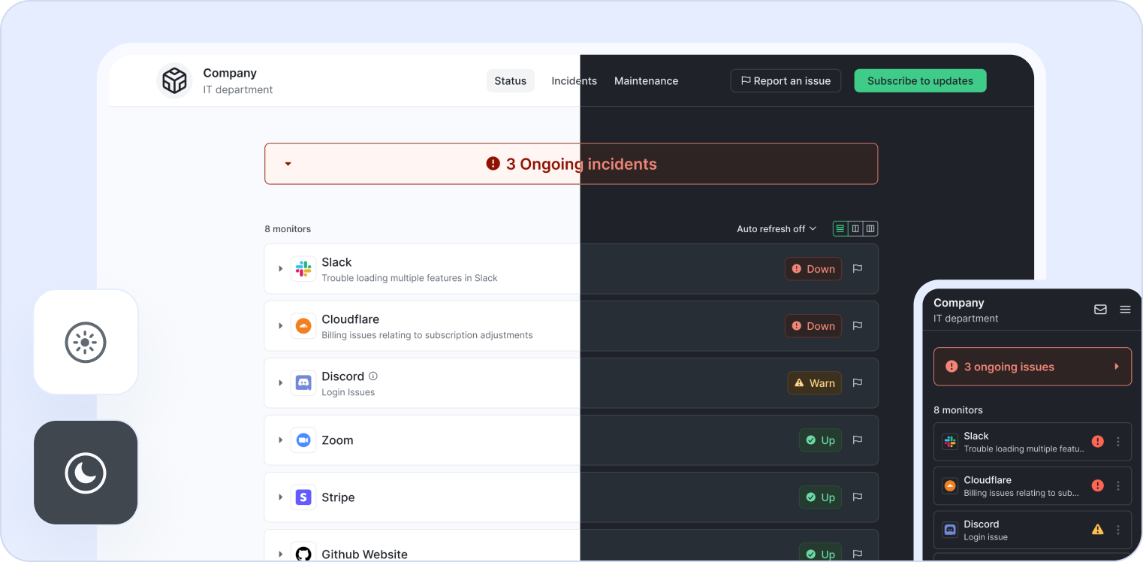Switch to light mode sun icon
Screen dimensions: 1143x562
point(86,342)
